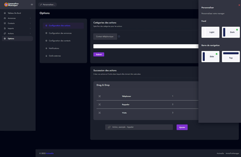This screenshot has height=157, width=241.
Task: Click the Contact téléphonique category tag
Action: coord(105,37)
